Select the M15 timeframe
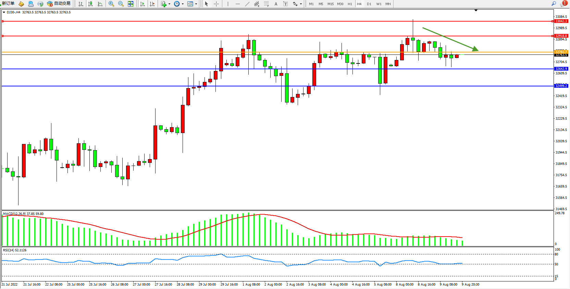 pyautogui.click(x=330, y=4)
